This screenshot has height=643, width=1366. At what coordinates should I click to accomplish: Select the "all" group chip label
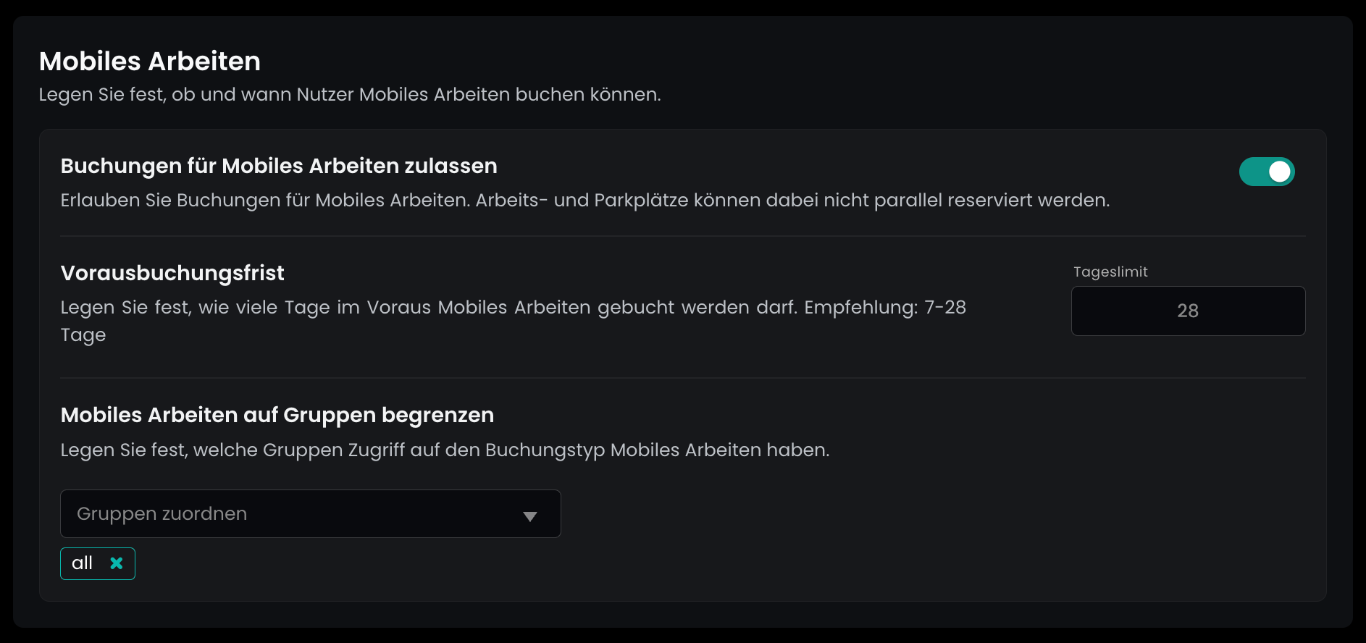pos(83,563)
